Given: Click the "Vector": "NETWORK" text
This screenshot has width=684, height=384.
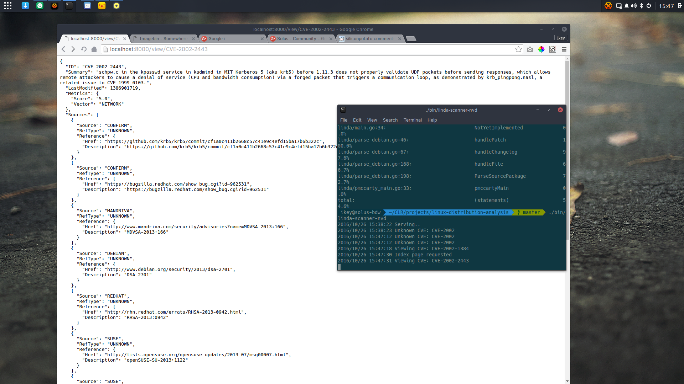Looking at the screenshot, I should (x=97, y=104).
